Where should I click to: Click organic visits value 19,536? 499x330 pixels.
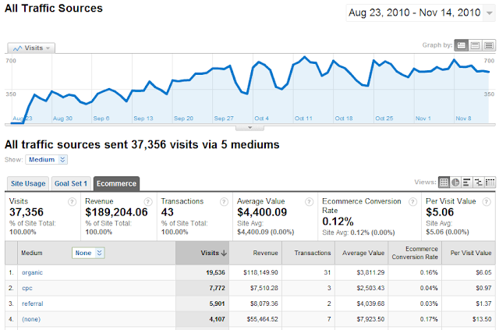click(x=215, y=273)
